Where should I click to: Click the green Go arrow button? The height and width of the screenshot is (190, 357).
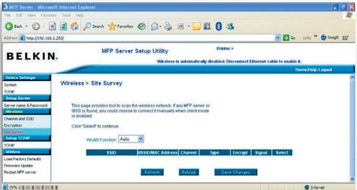point(286,38)
